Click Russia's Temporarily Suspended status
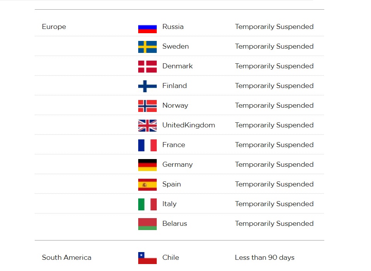This screenshot has height=271, width=371. (274, 27)
